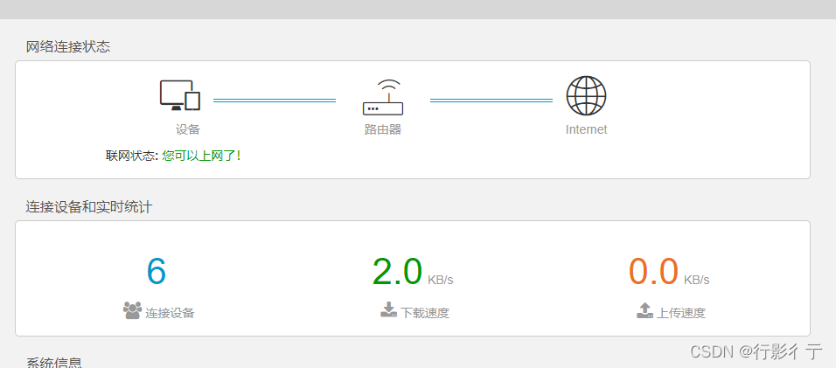Click the device computer and tablet icon
The height and width of the screenshot is (368, 836).
(180, 95)
